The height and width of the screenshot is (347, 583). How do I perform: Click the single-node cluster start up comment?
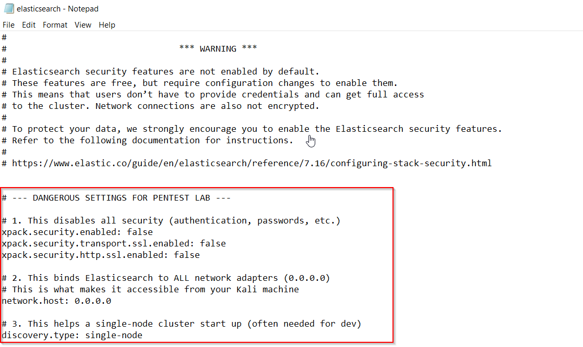182,324
